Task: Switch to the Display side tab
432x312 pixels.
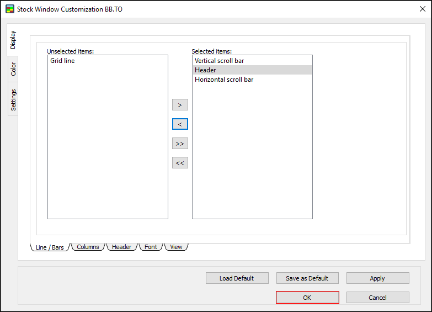Action: (x=13, y=40)
